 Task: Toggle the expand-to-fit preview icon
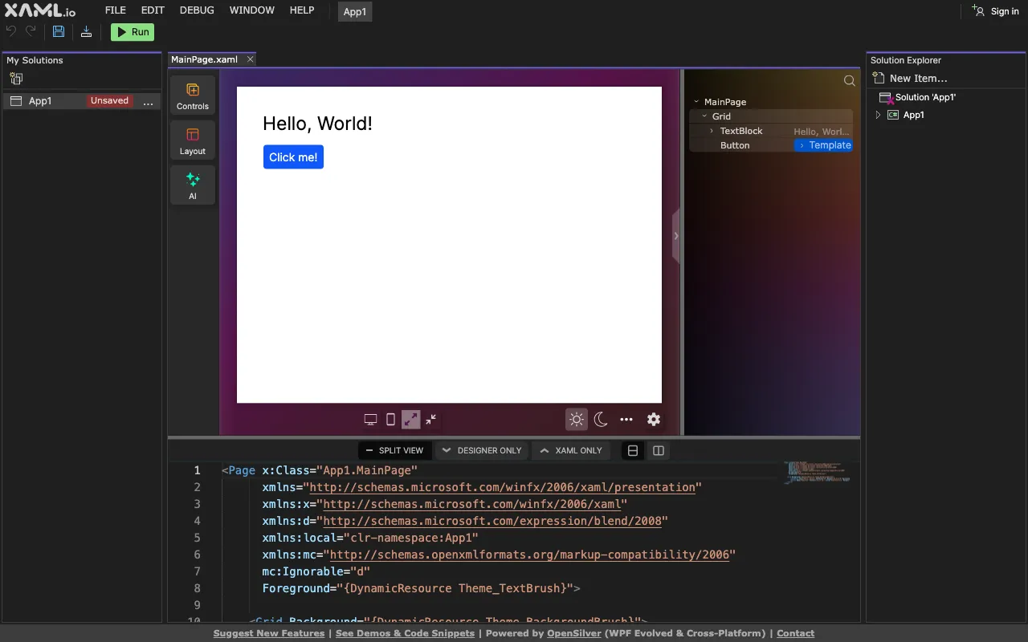[410, 420]
